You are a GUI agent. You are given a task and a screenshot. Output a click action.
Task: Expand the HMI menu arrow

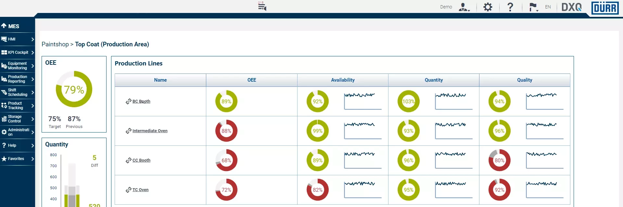(x=32, y=39)
